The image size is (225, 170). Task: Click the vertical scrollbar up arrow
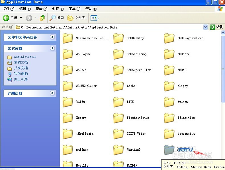(223, 33)
